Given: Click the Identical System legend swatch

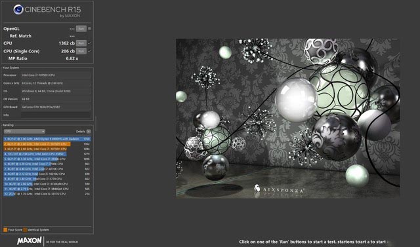Looking at the screenshot, I should 25,229.
